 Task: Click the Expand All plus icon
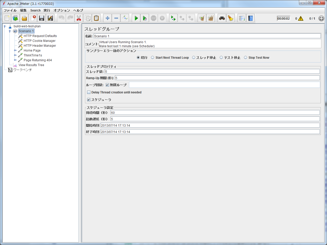[108, 18]
